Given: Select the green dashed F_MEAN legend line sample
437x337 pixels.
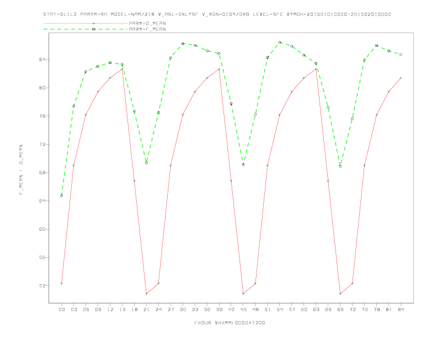Looking at the screenshot, I should click(86, 29).
